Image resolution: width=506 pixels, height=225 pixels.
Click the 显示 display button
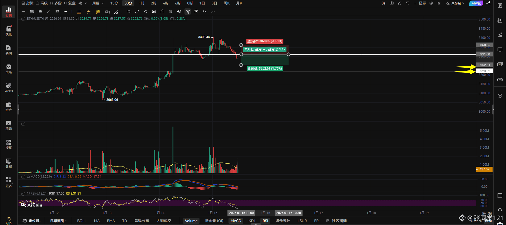coord(420,3)
